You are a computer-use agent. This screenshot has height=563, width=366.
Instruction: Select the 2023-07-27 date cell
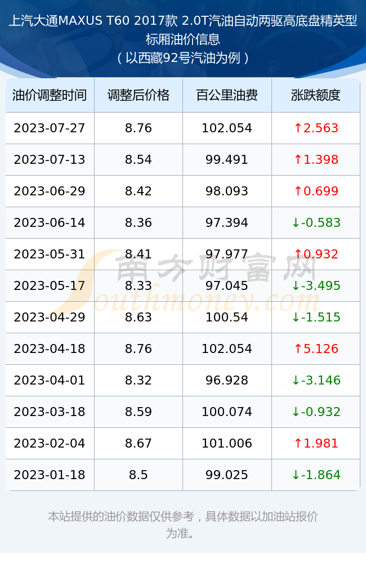coord(50,128)
